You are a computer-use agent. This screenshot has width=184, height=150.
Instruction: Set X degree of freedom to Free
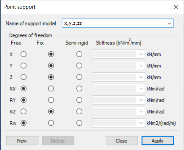click(x=23, y=54)
